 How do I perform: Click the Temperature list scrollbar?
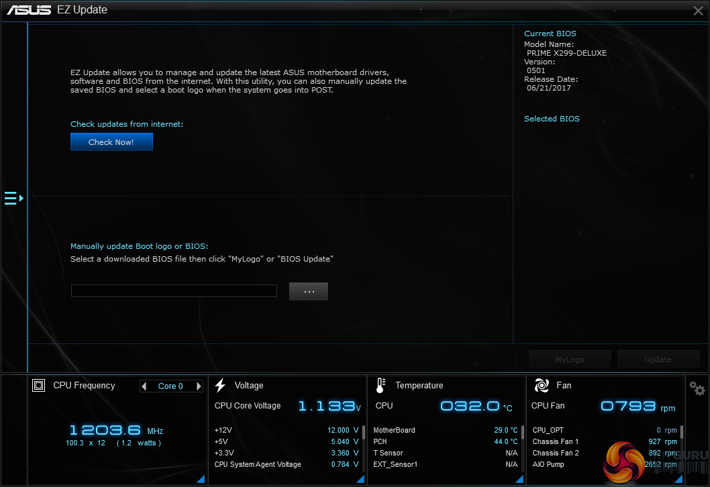point(523,432)
